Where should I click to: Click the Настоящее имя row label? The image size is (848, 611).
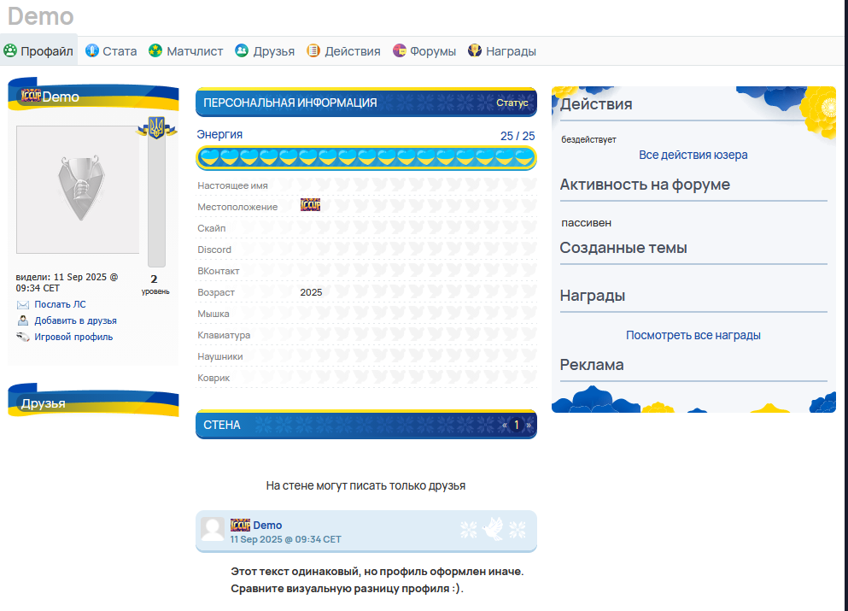[x=232, y=185]
